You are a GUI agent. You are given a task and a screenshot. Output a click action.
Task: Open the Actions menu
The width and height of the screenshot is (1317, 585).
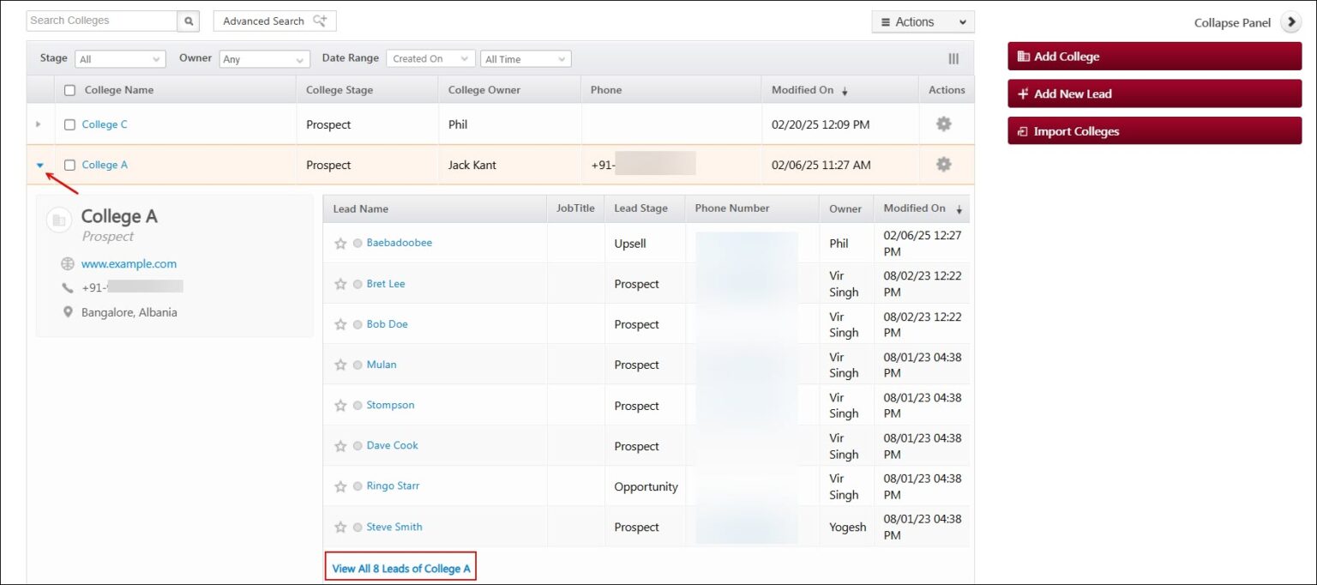923,21
